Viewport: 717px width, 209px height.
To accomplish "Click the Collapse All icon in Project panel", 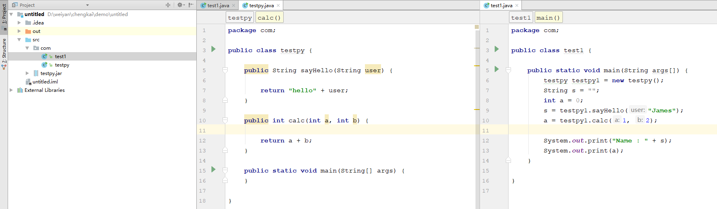I will (168, 5).
